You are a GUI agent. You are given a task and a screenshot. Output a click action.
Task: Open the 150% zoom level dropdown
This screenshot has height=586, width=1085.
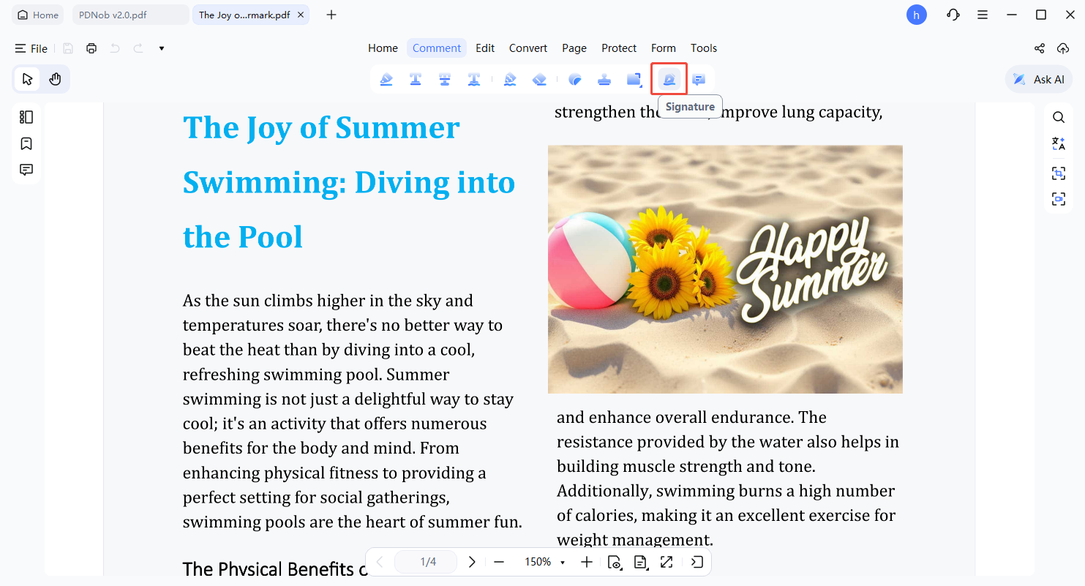[544, 562]
